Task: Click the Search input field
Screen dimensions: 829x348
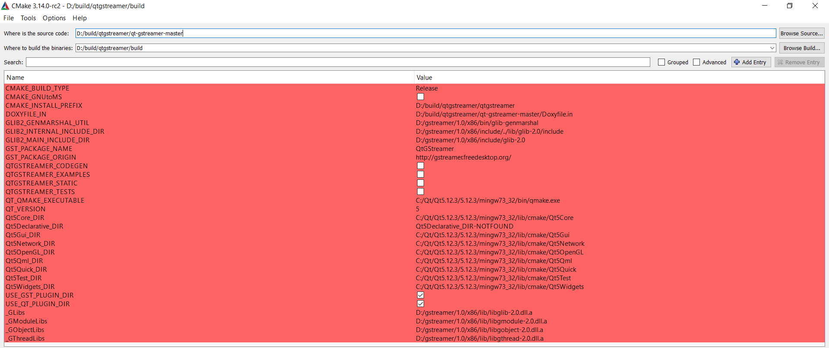Action: click(338, 62)
